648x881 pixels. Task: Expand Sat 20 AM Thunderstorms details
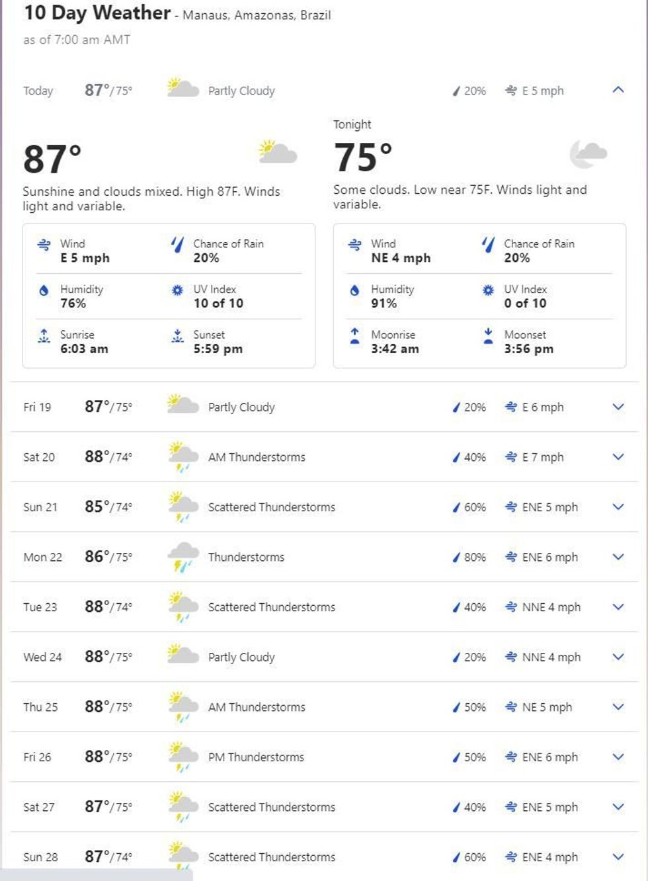coord(618,457)
